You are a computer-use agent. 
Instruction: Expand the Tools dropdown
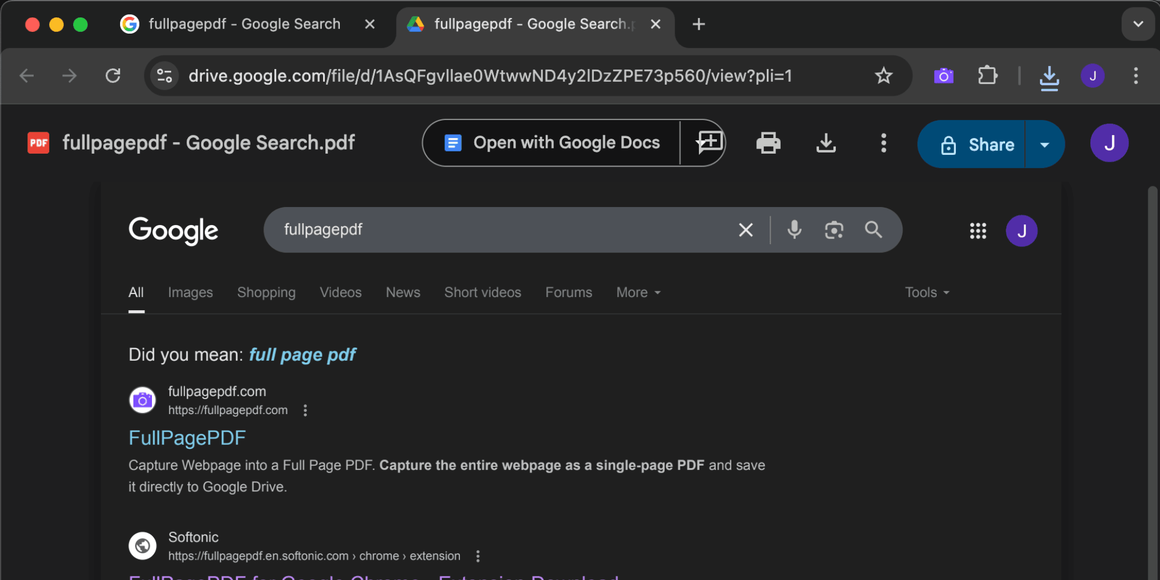click(927, 292)
